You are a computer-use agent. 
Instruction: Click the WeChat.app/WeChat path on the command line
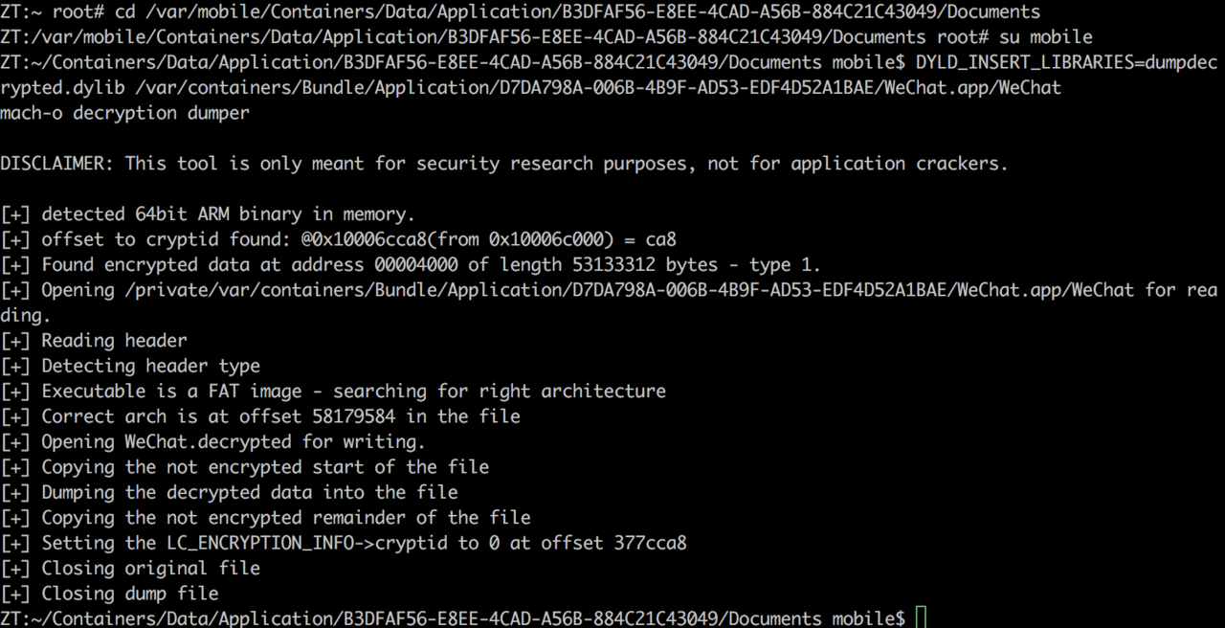pyautogui.click(x=973, y=88)
